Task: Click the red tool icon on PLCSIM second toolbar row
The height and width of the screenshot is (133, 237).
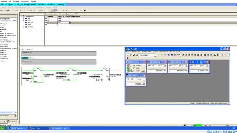Action: click(128, 58)
